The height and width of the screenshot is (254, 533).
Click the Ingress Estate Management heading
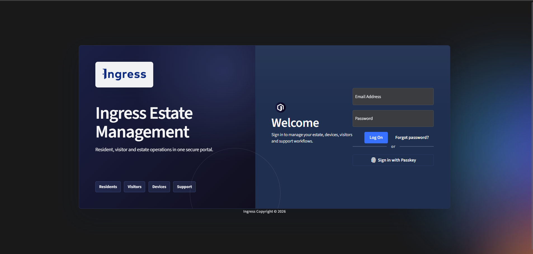click(144, 122)
